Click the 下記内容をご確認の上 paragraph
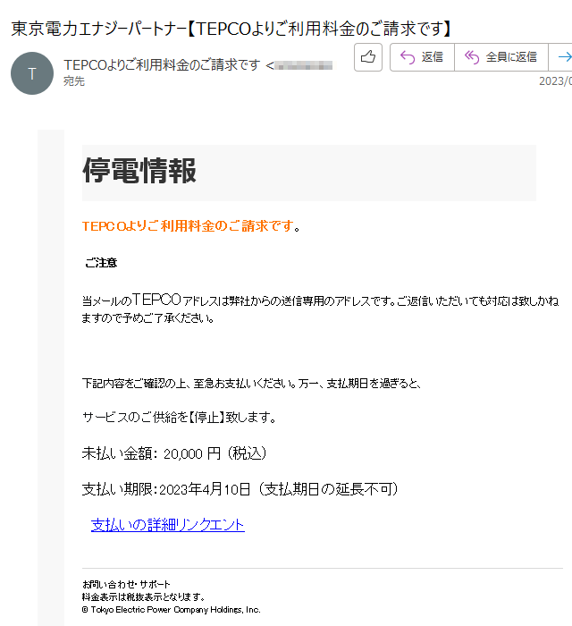This screenshot has height=626, width=572. tap(252, 384)
